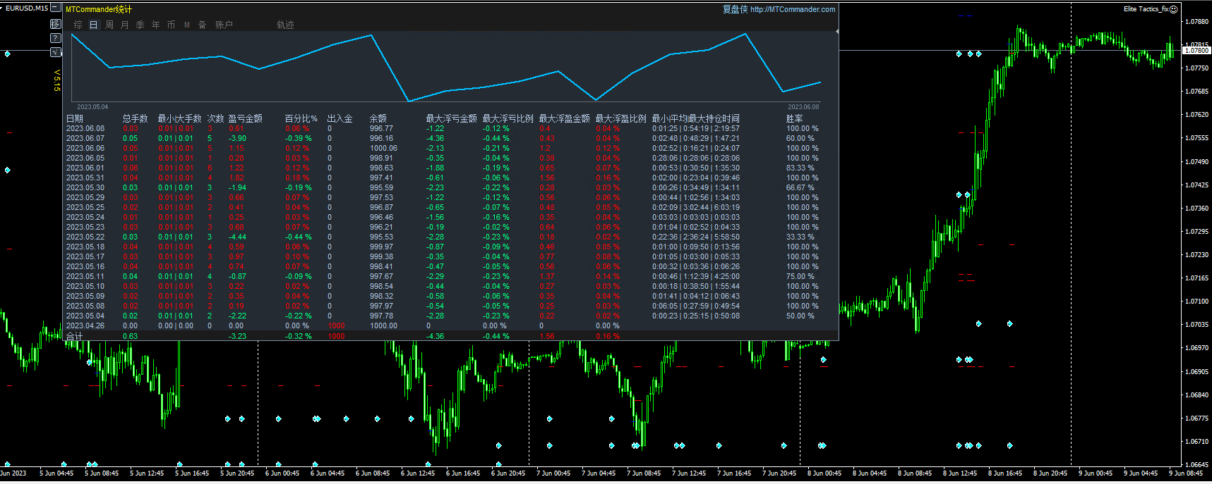1212x484 pixels.
Task: Open the '账户' account tab
Action: (224, 25)
